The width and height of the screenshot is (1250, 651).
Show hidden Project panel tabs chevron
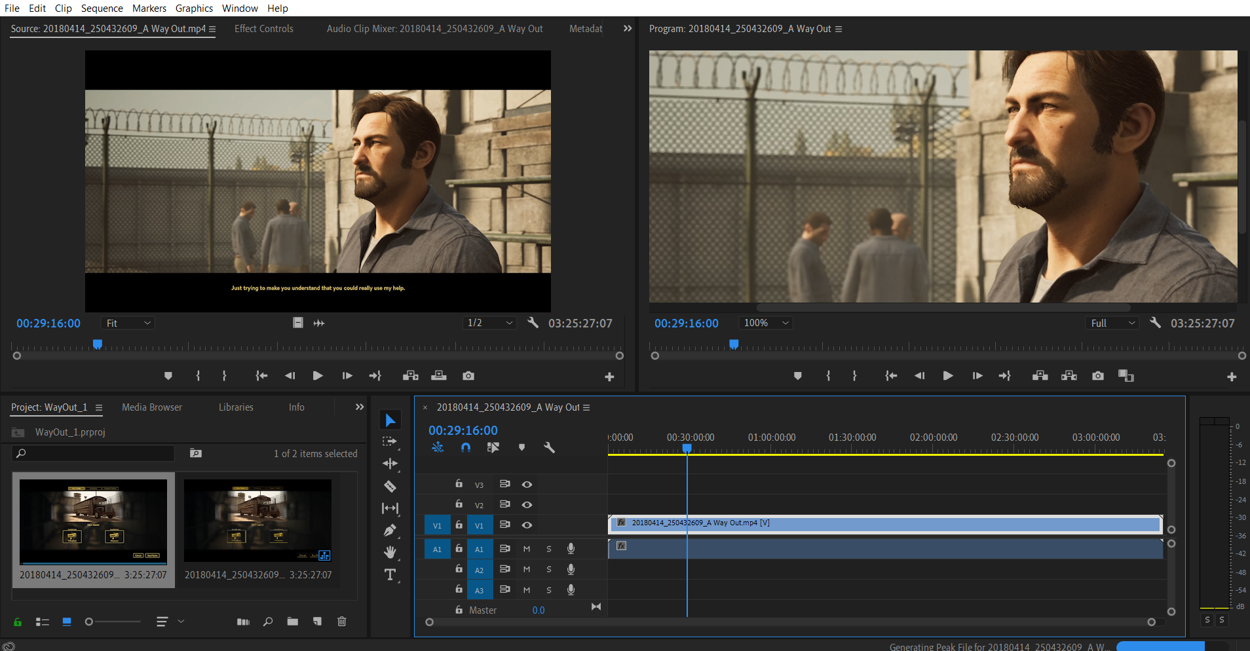[360, 407]
